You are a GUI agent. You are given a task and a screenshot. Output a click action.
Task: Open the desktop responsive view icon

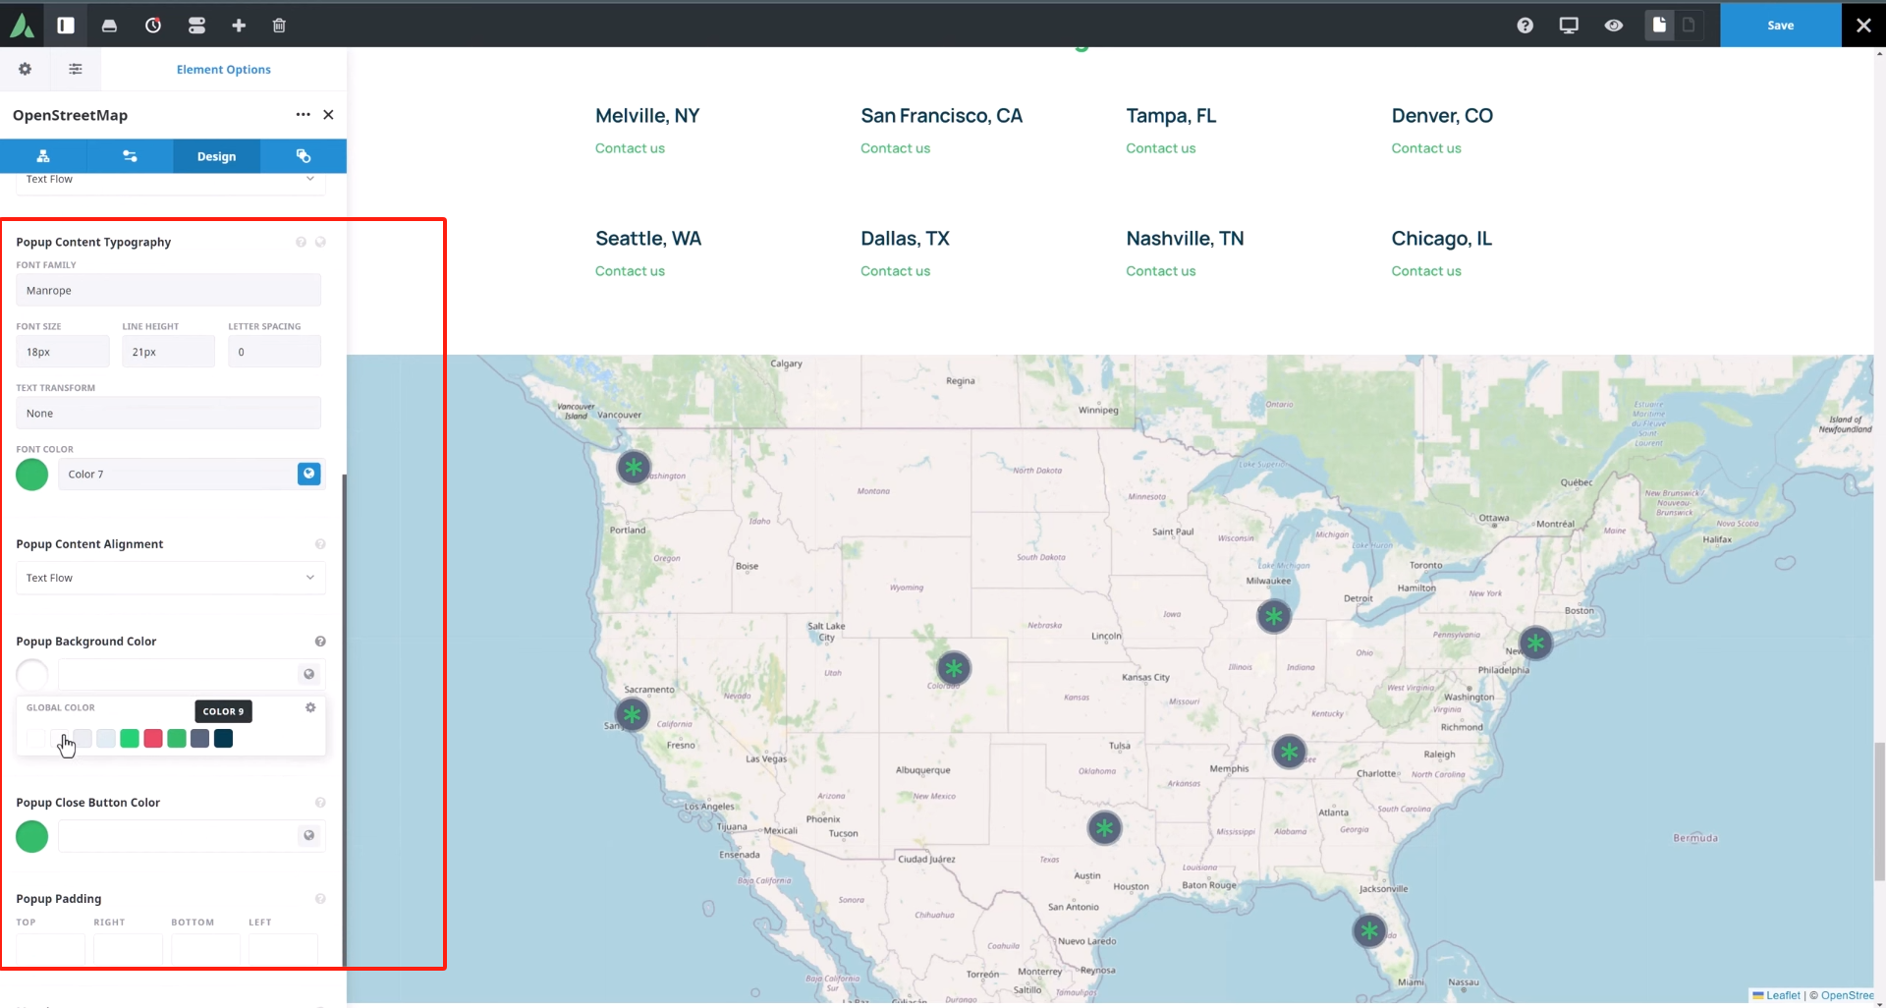pyautogui.click(x=1569, y=26)
